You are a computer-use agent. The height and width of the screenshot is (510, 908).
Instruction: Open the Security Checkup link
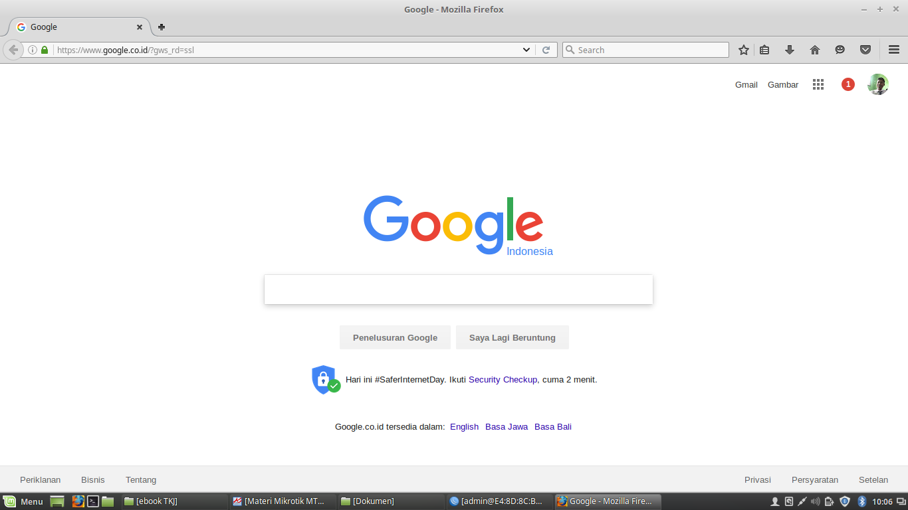point(503,380)
